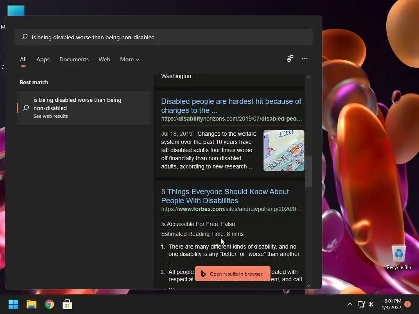Click the preview scroll up arrow
Viewport: 419px width, 314px height.
(309, 77)
